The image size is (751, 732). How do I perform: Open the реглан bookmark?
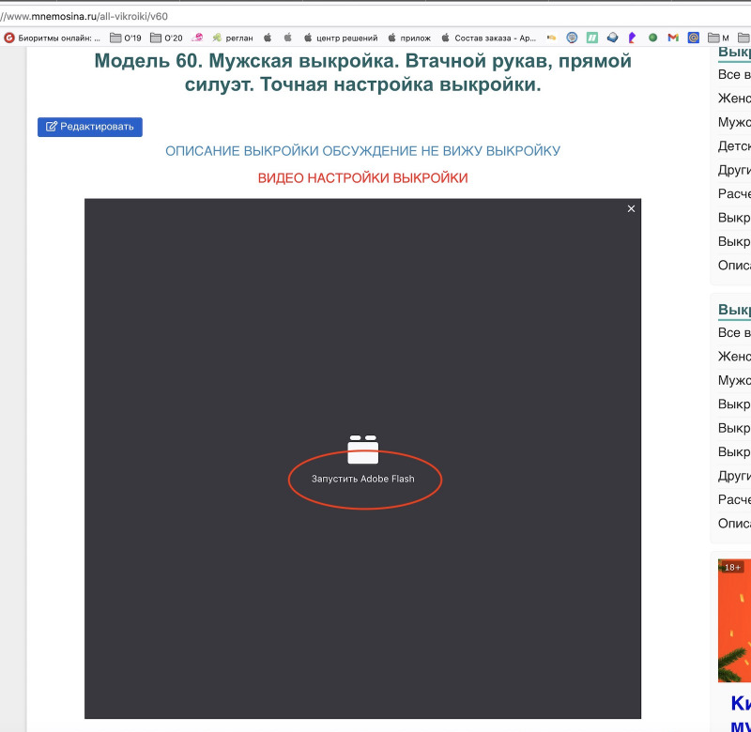232,38
